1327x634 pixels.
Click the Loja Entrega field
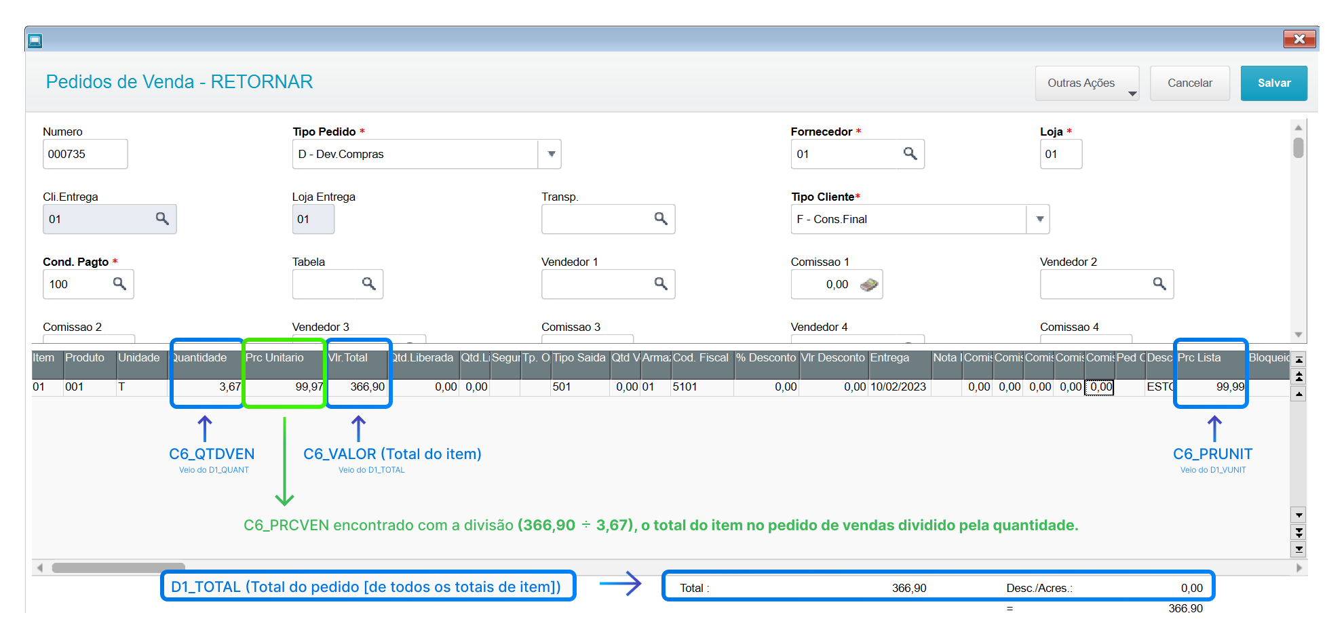point(313,219)
